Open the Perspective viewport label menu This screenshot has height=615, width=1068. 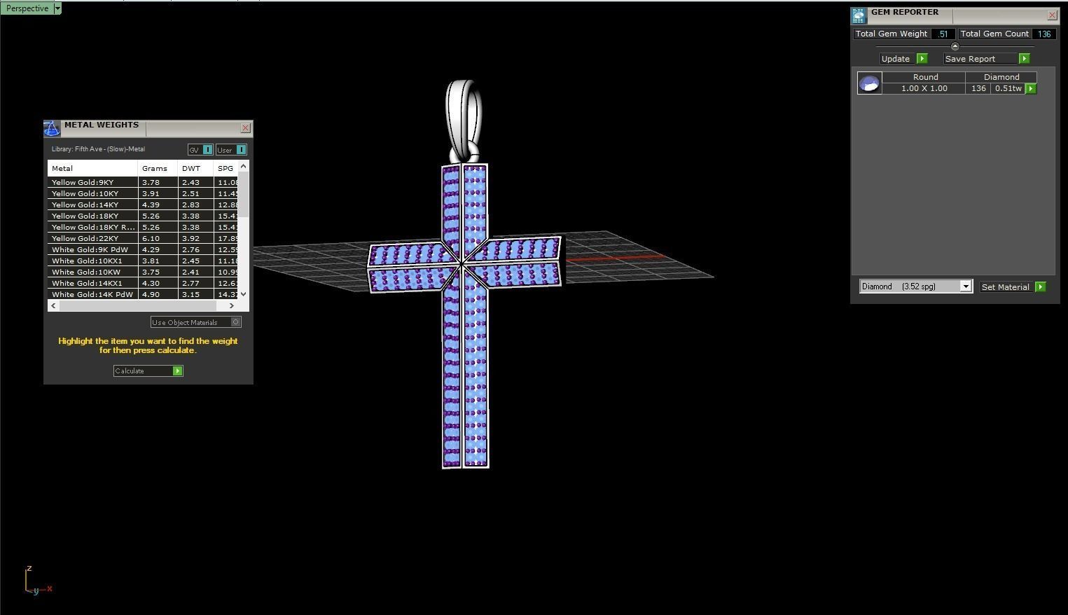27,8
